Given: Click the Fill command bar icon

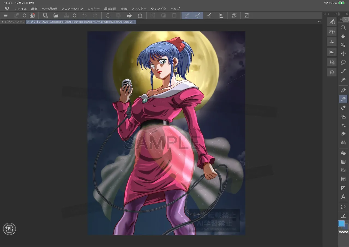Looking at the screenshot, I should [130, 16].
